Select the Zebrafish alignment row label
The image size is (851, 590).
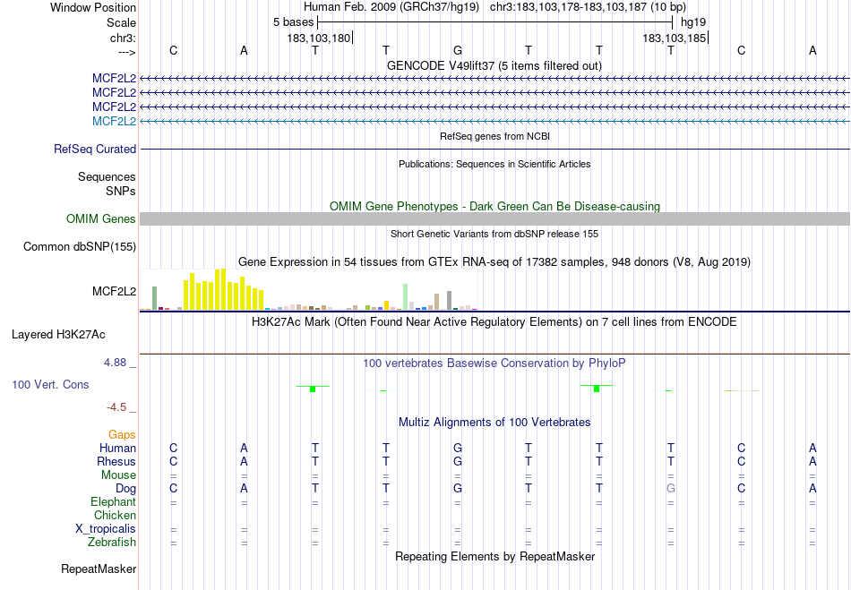112,542
